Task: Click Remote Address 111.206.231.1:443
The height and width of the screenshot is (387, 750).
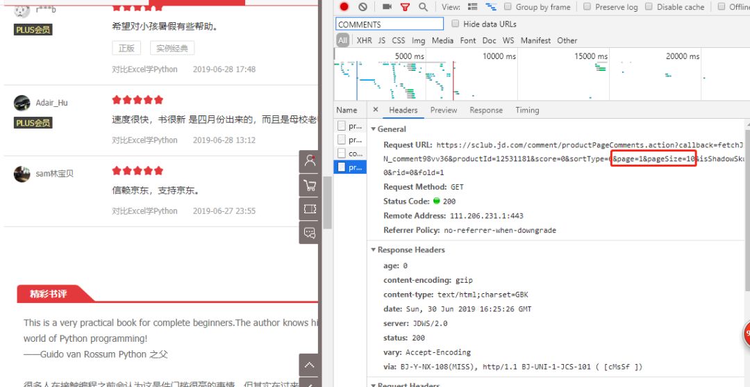Action: [486, 216]
